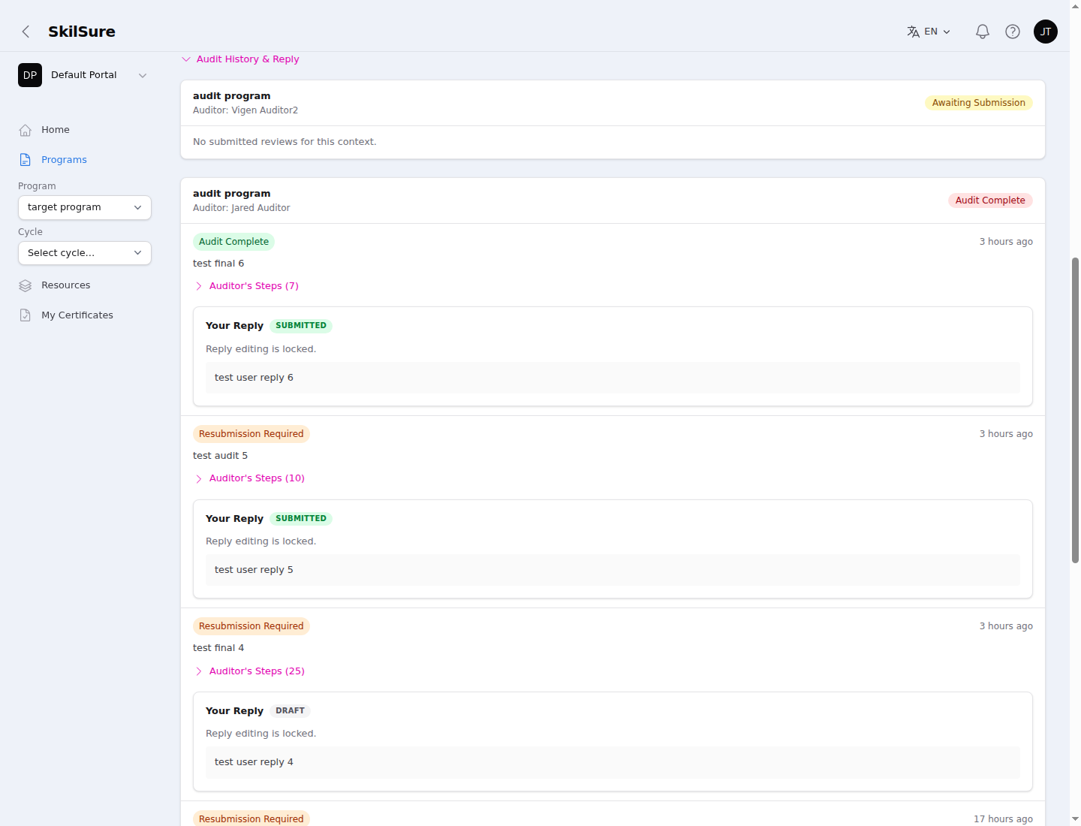Screen dimensions: 1081x826
Task: Expand the Default Portal switcher
Action: (84, 75)
